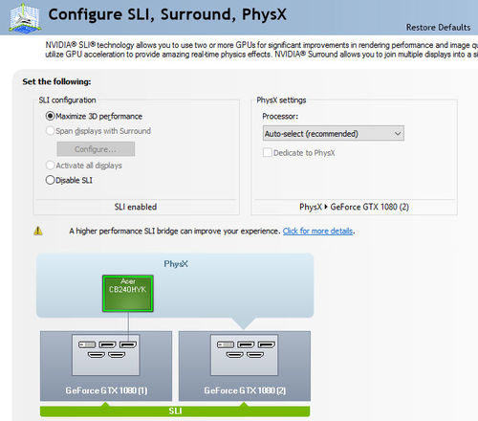The image size is (478, 421).
Task: Click the GeForce GTX 1080 (1) card
Action: click(106, 366)
